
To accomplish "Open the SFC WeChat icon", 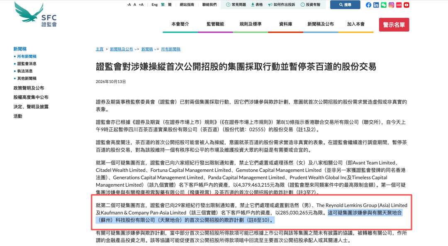I will [384, 5].
